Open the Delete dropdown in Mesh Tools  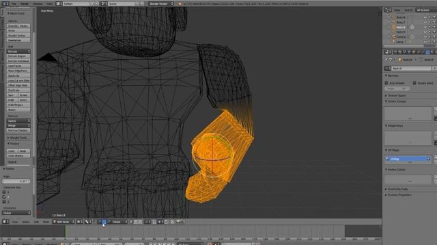[18, 121]
